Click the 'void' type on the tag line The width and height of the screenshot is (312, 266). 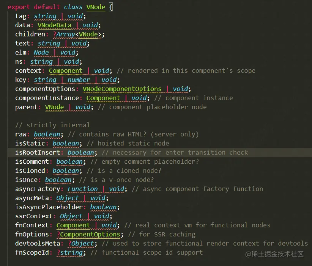(x=75, y=16)
